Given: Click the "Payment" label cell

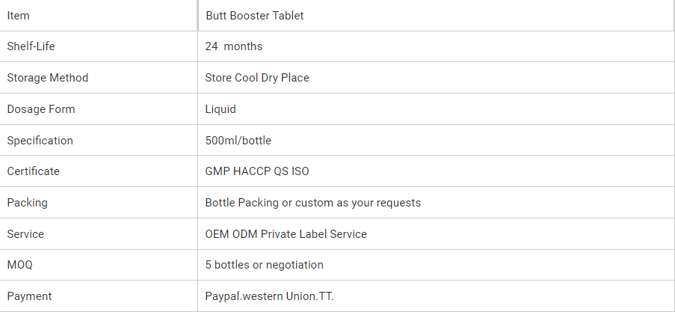Looking at the screenshot, I should tap(29, 296).
